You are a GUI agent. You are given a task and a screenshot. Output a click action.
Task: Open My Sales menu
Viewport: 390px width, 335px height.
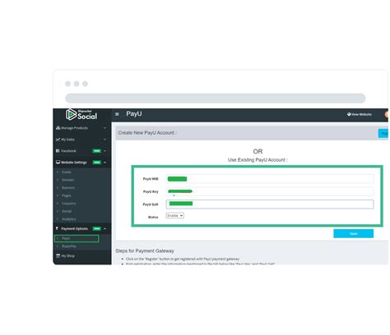82,140
